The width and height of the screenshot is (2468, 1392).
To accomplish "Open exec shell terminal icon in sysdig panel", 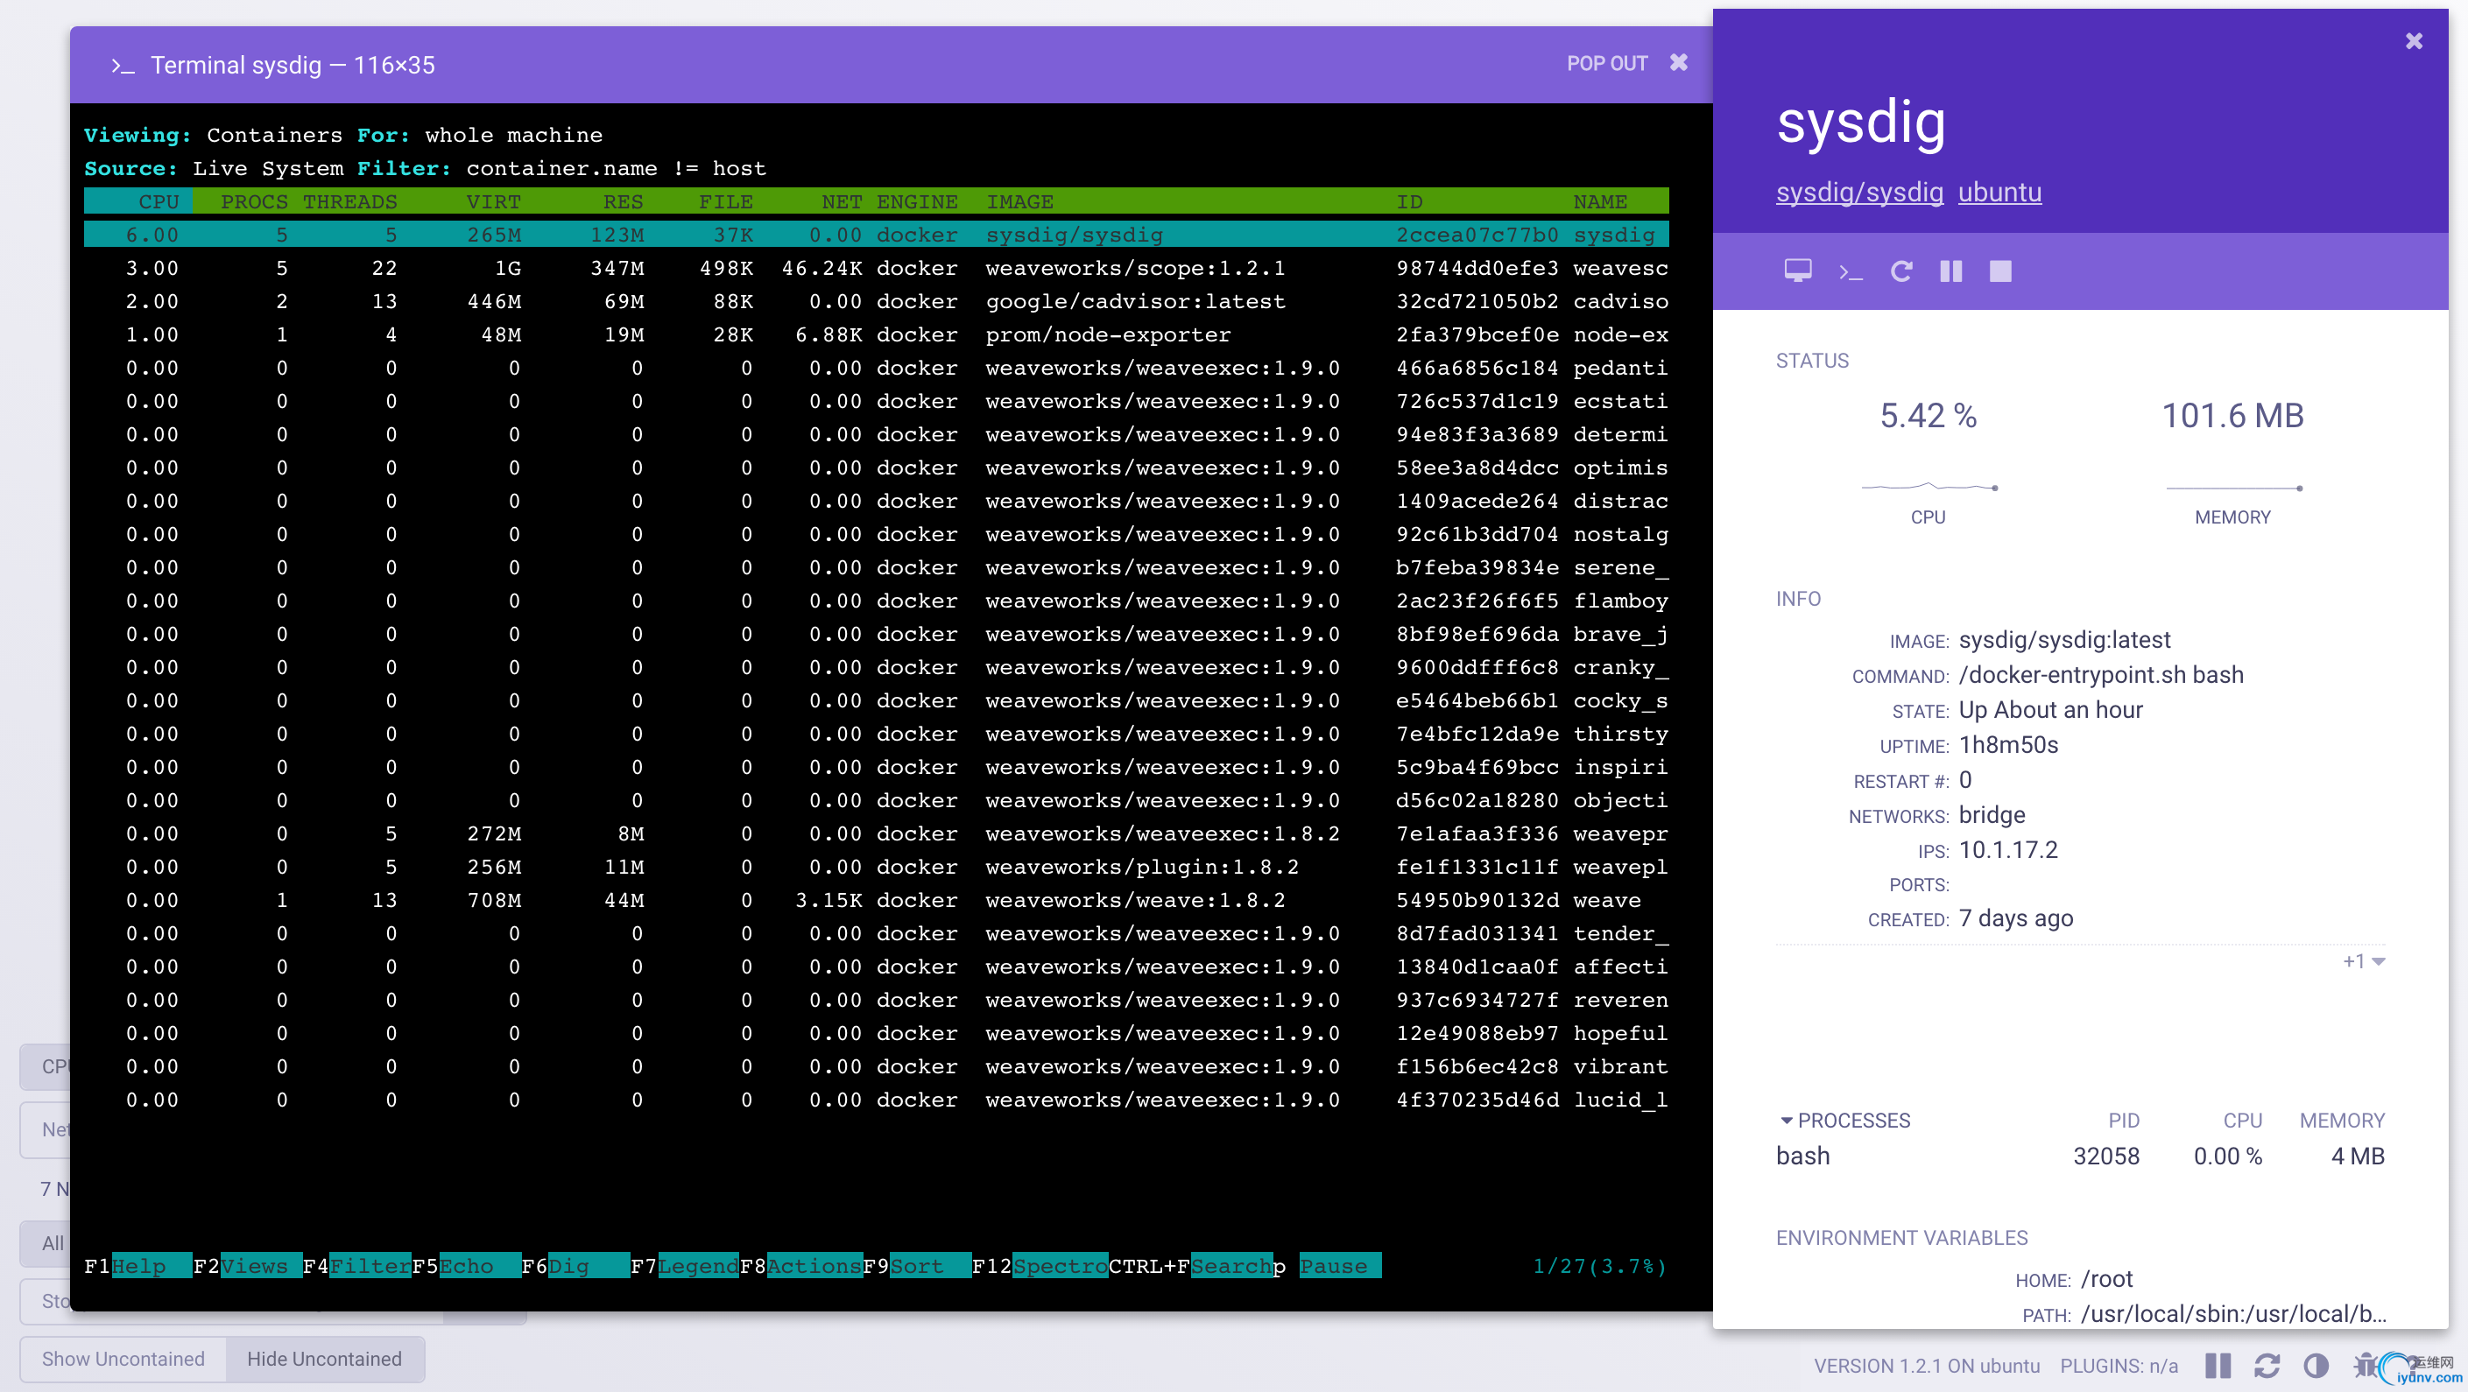I will click(1850, 272).
